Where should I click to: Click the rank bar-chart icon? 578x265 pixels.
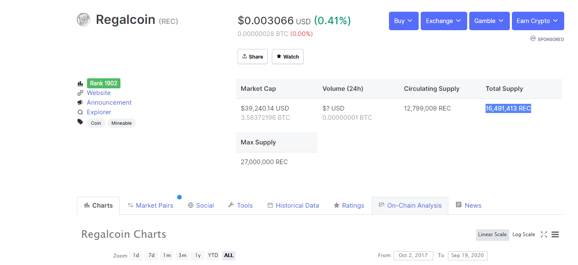pyautogui.click(x=80, y=83)
